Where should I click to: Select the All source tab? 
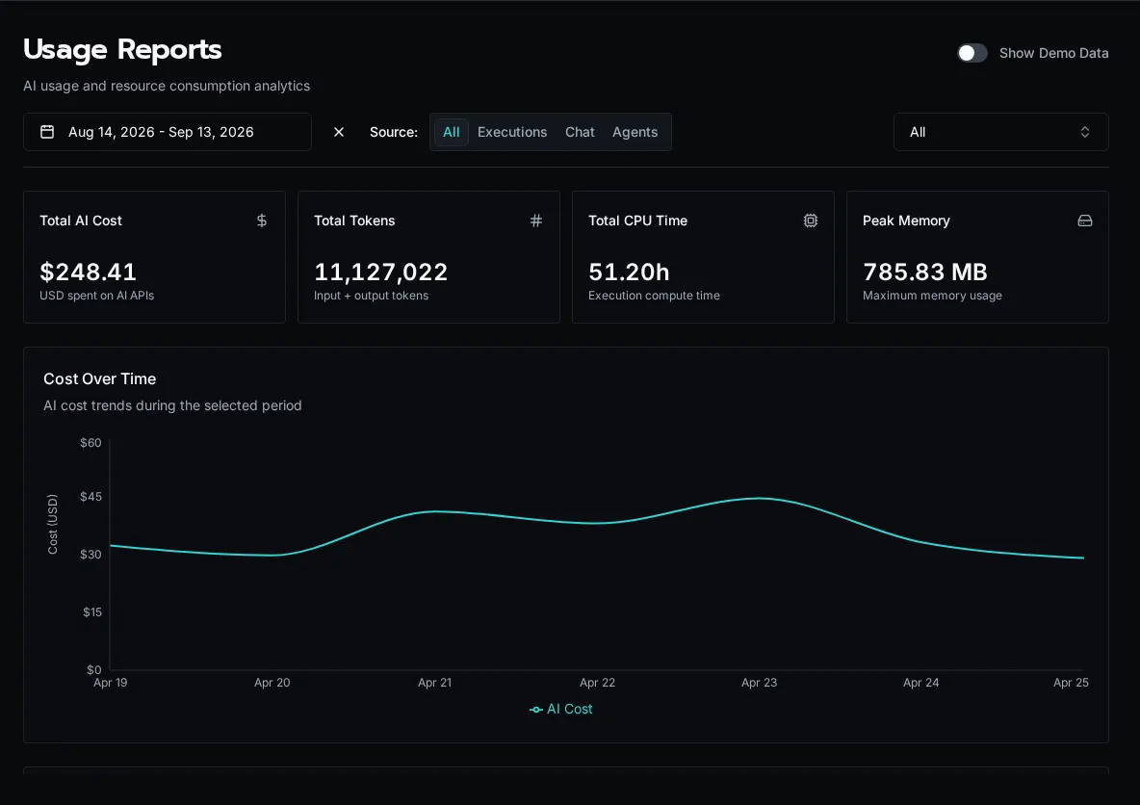coord(452,132)
